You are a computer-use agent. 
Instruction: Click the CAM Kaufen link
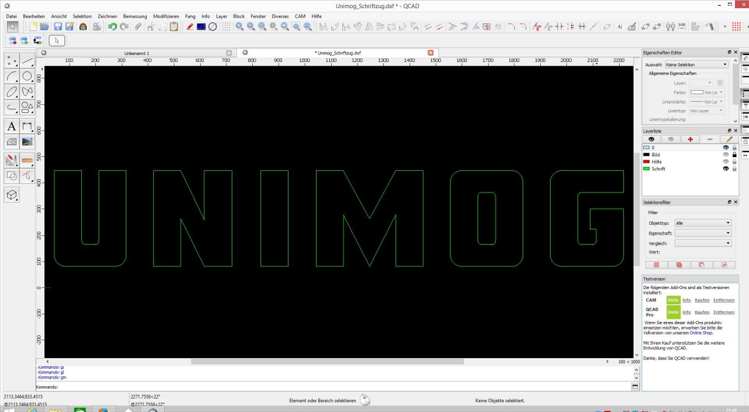(702, 300)
